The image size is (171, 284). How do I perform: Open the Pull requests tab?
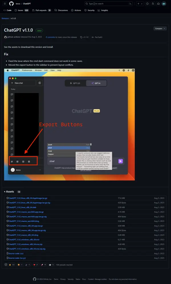coord(41,10)
